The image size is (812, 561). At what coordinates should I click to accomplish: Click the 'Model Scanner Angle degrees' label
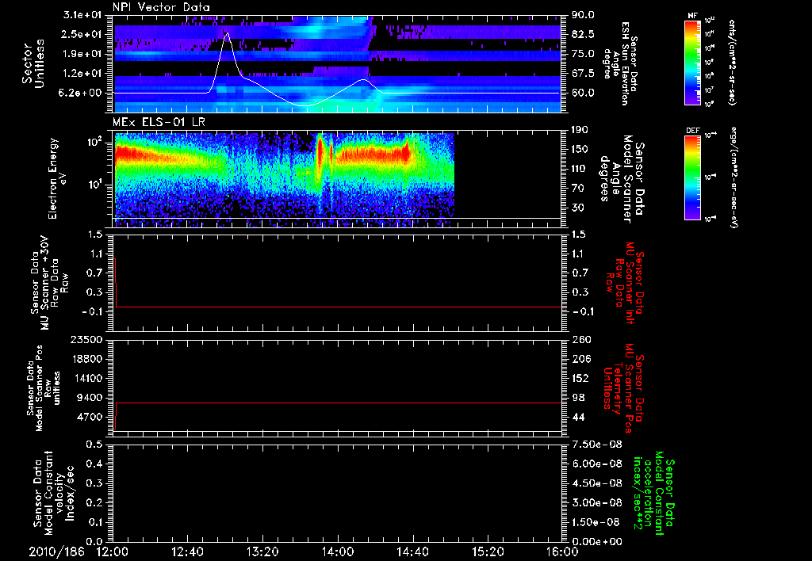click(x=615, y=179)
